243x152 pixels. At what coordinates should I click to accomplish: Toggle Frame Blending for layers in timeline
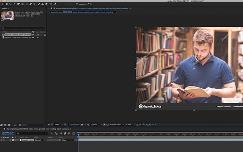pos(65,133)
